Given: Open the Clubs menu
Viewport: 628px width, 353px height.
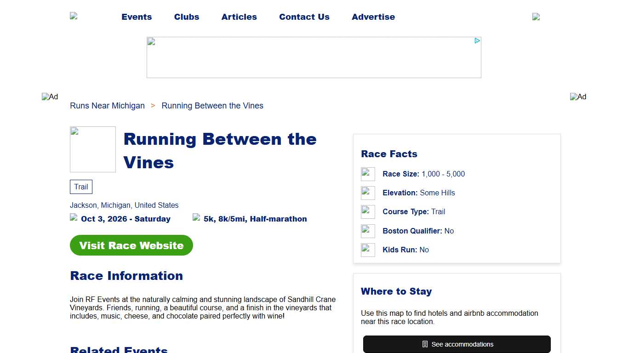Looking at the screenshot, I should coord(187,17).
